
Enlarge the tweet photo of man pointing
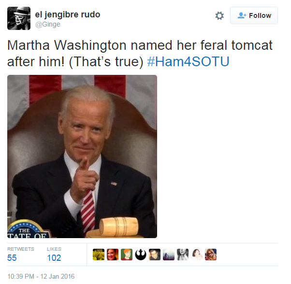click(x=82, y=156)
